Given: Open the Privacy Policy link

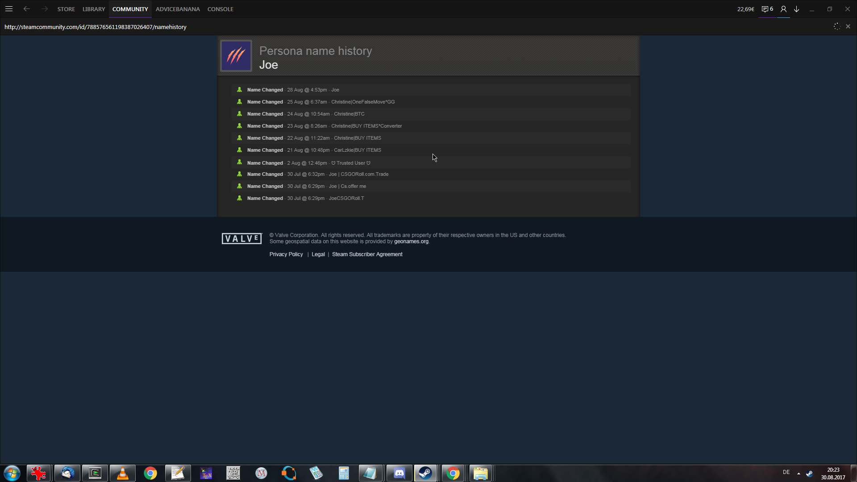Looking at the screenshot, I should [x=286, y=254].
